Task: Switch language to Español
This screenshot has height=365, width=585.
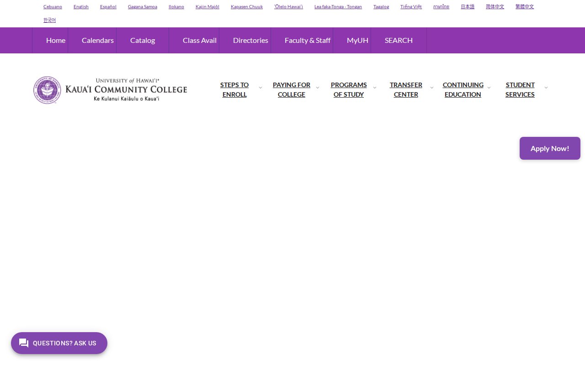Action: [108, 7]
